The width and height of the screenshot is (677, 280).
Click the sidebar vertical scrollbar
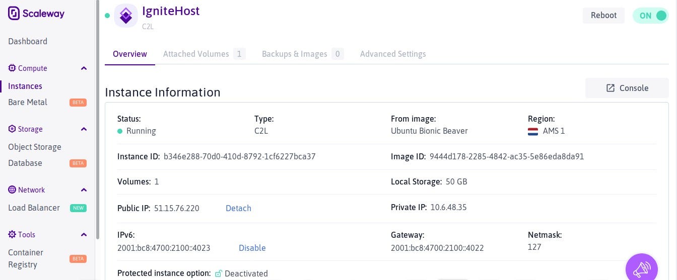(x=98, y=121)
